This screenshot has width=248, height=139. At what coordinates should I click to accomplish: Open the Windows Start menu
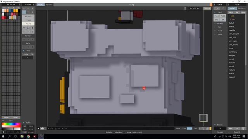(x=3, y=136)
